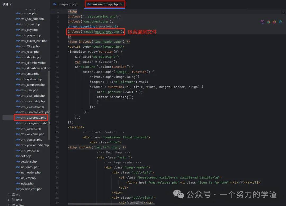Switch to the usergroup.php editor tab
Image resolution: width=286 pixels, height=206 pixels.
coord(65,4)
